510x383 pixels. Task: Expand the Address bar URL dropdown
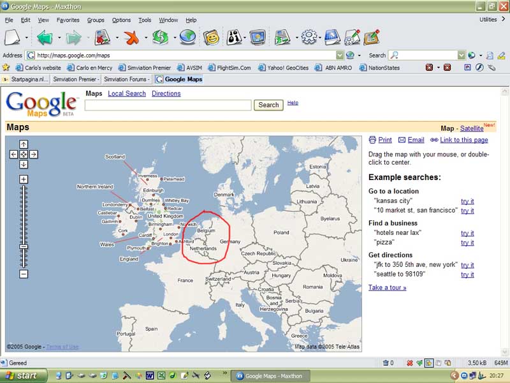340,56
